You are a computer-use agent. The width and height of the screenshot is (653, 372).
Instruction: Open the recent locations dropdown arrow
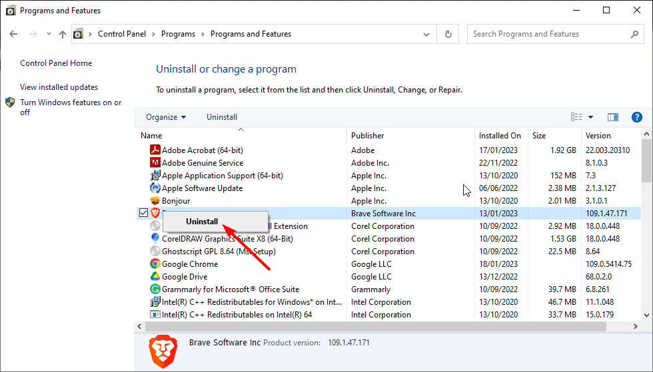tap(49, 34)
